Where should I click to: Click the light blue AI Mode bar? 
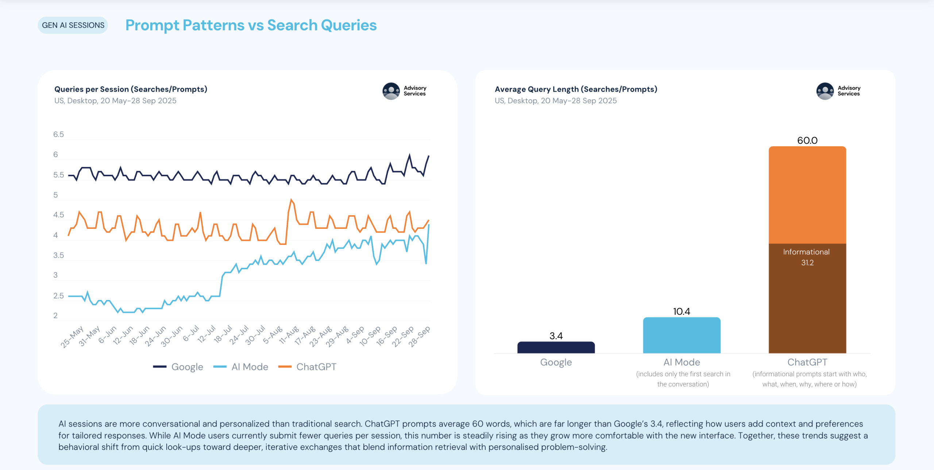pyautogui.click(x=682, y=335)
